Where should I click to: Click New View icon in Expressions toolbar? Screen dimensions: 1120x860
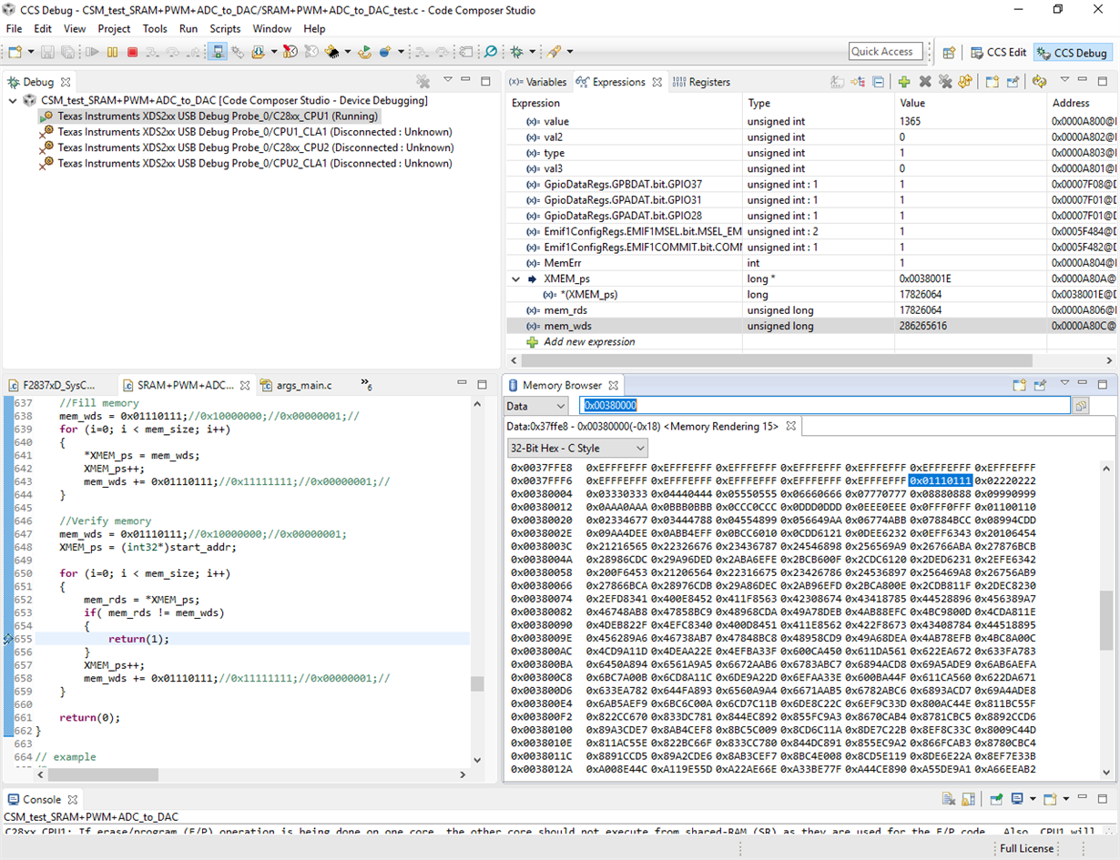pyautogui.click(x=993, y=82)
